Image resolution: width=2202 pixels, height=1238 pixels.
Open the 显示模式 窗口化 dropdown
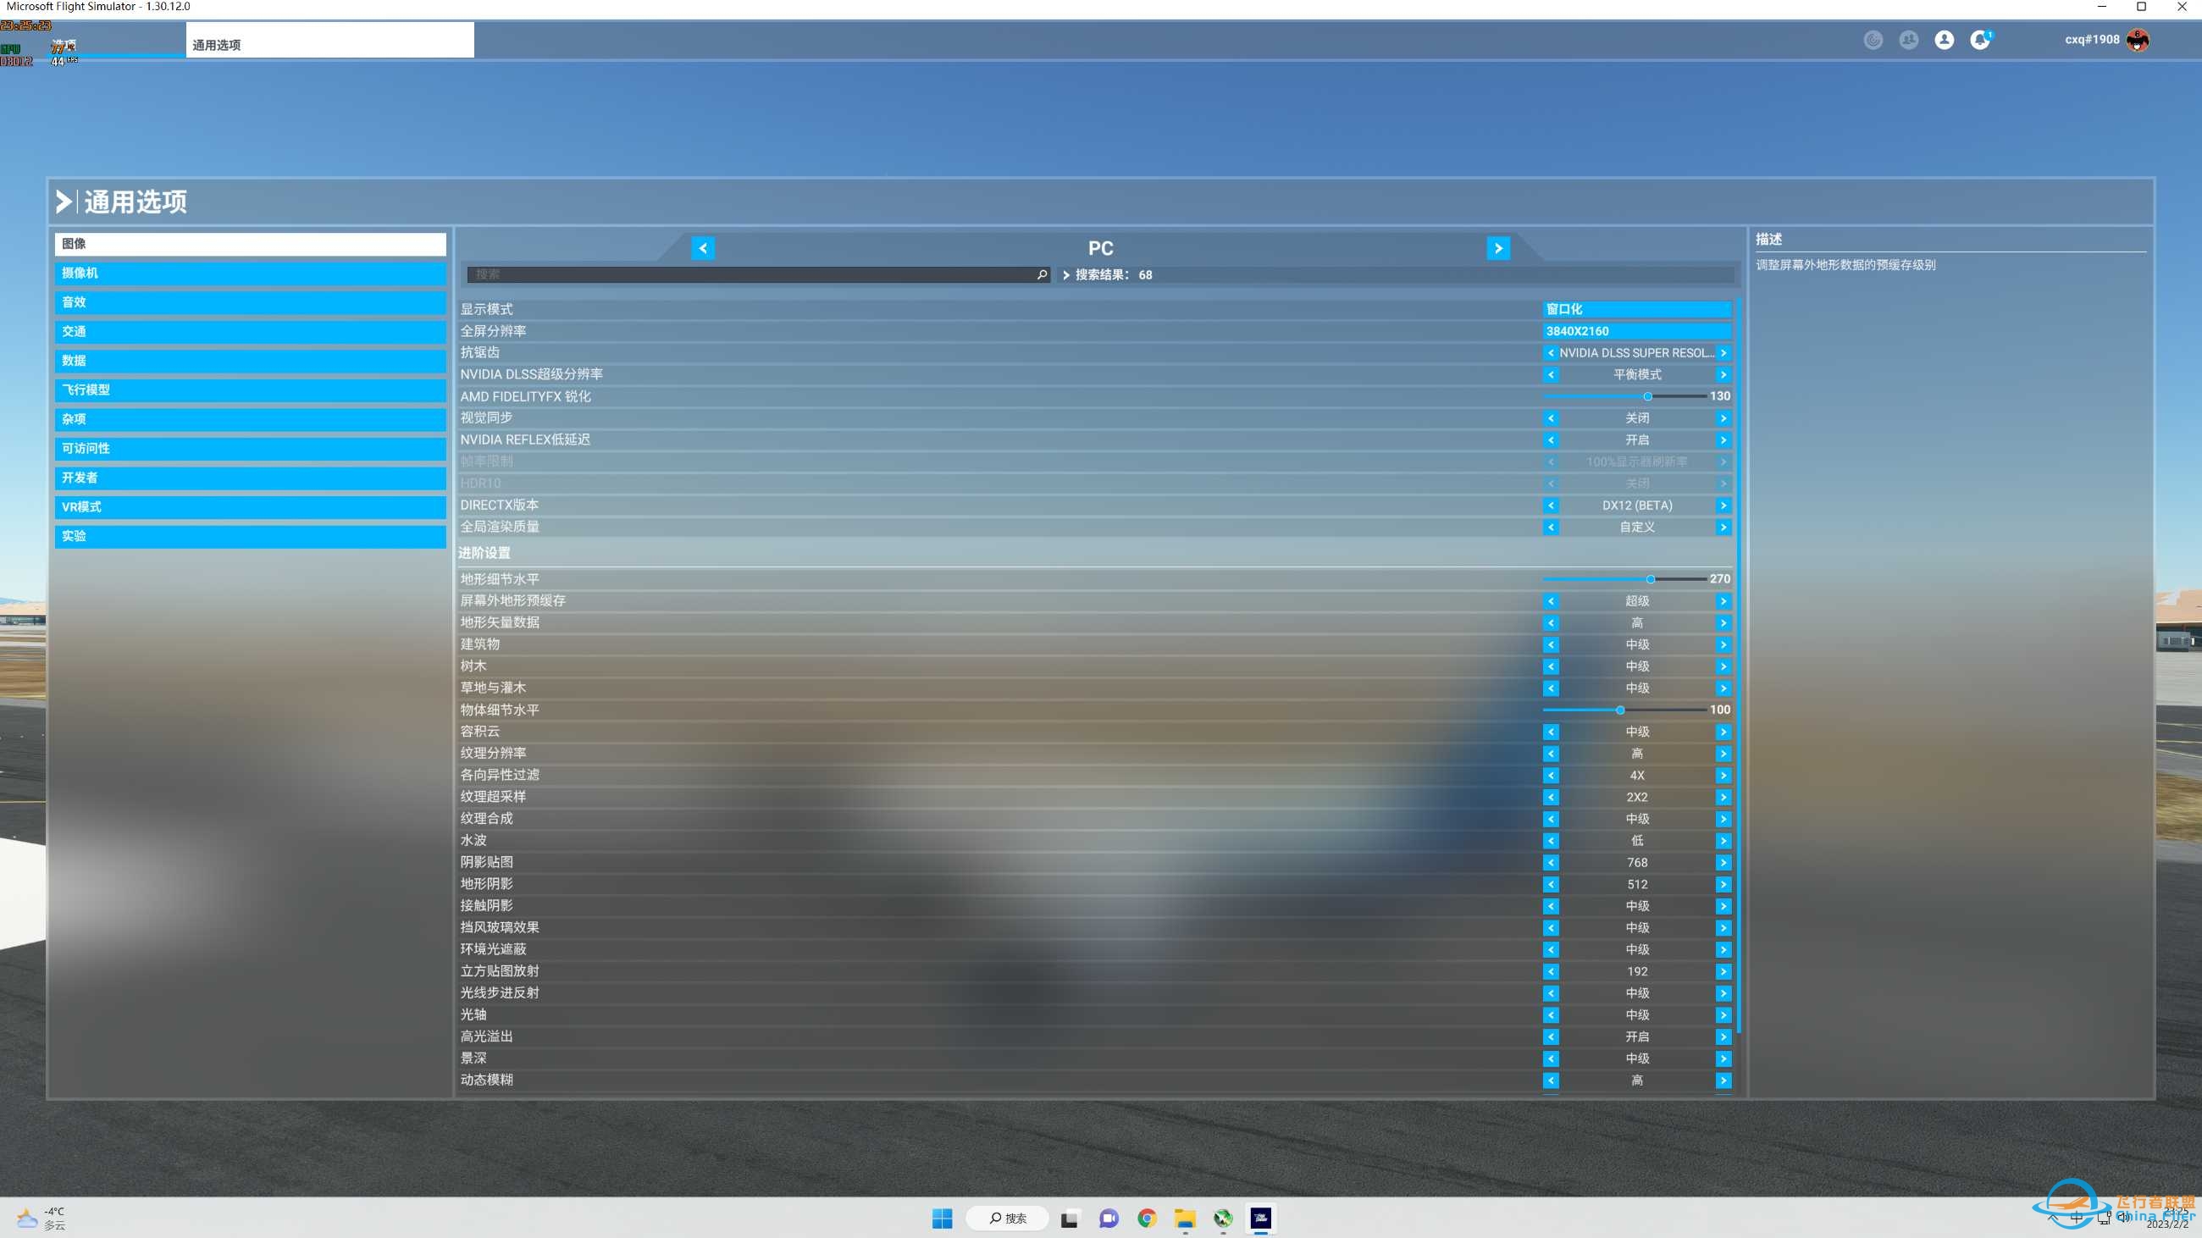point(1637,309)
